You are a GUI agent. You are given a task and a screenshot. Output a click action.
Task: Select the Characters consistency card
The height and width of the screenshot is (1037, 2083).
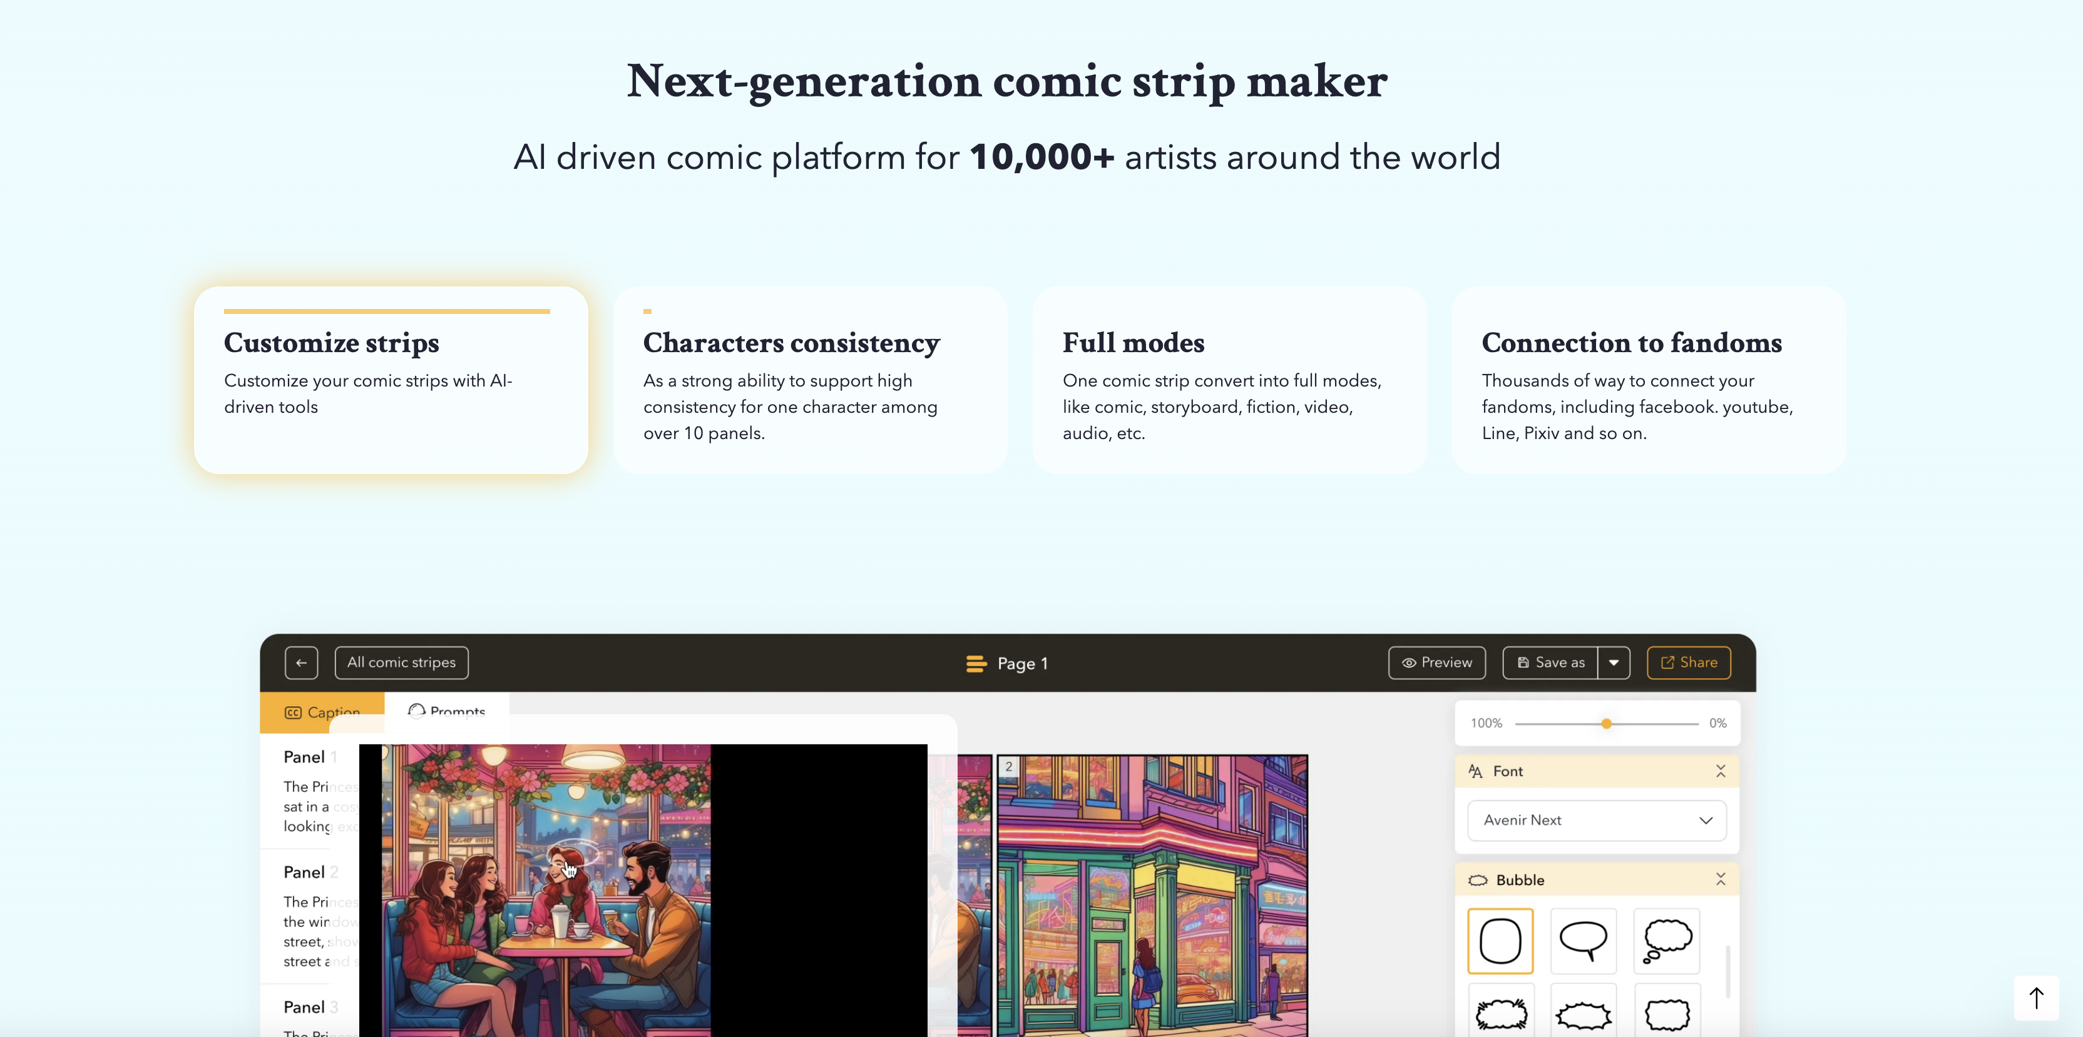pyautogui.click(x=809, y=380)
